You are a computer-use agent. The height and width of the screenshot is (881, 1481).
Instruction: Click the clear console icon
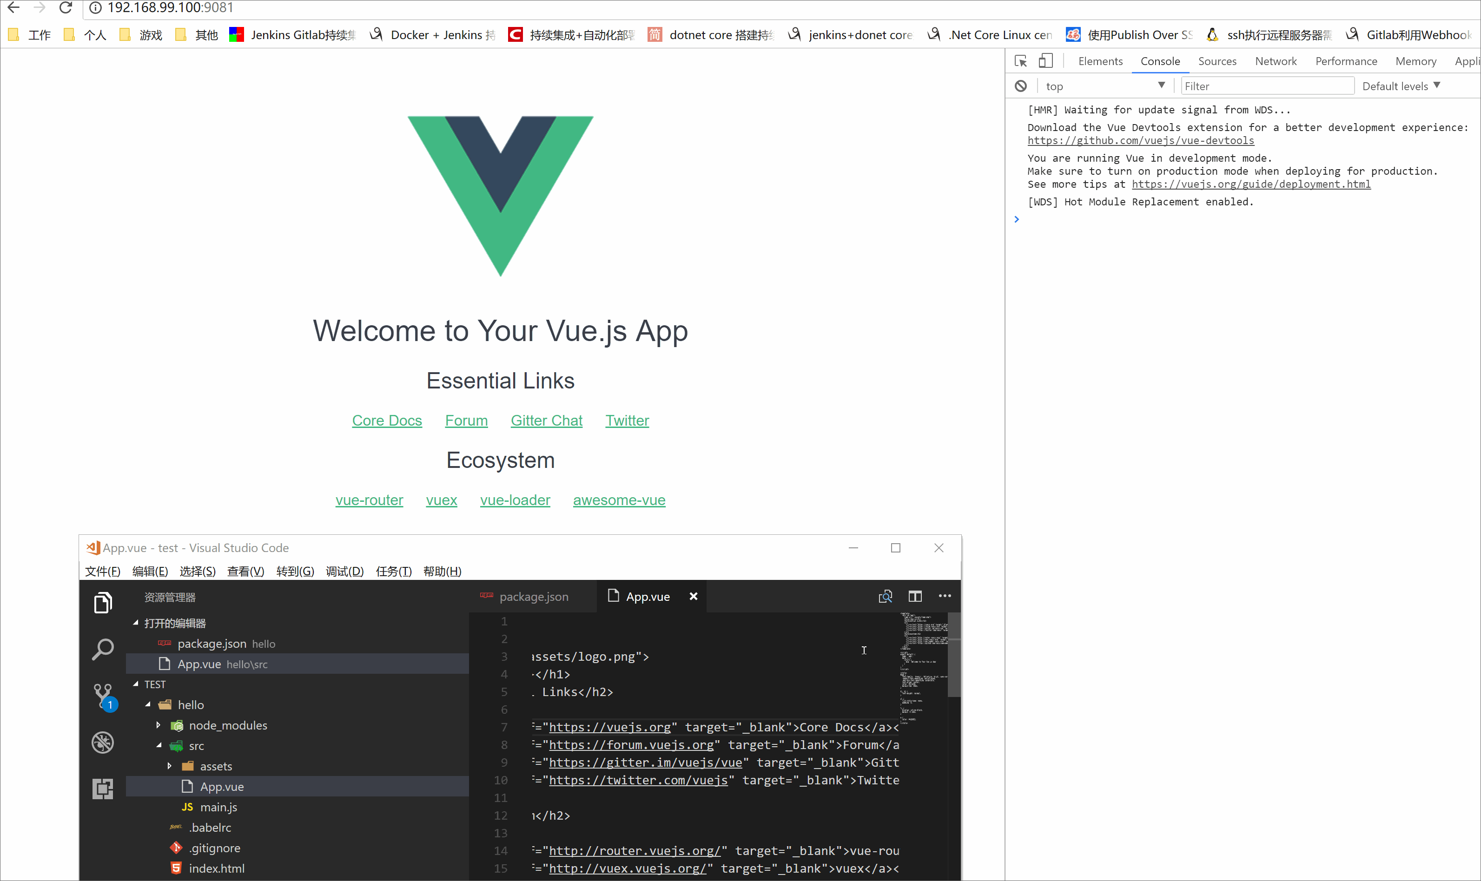[x=1020, y=86]
